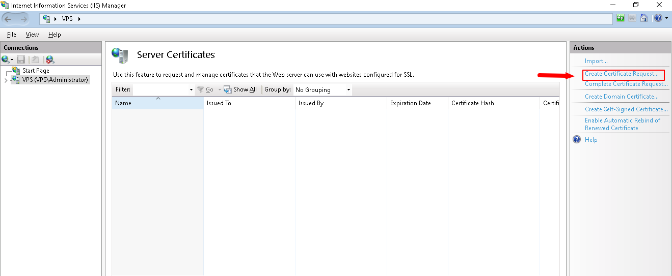672x276 pixels.
Task: Click the Home icon in address bar
Action: (644, 18)
